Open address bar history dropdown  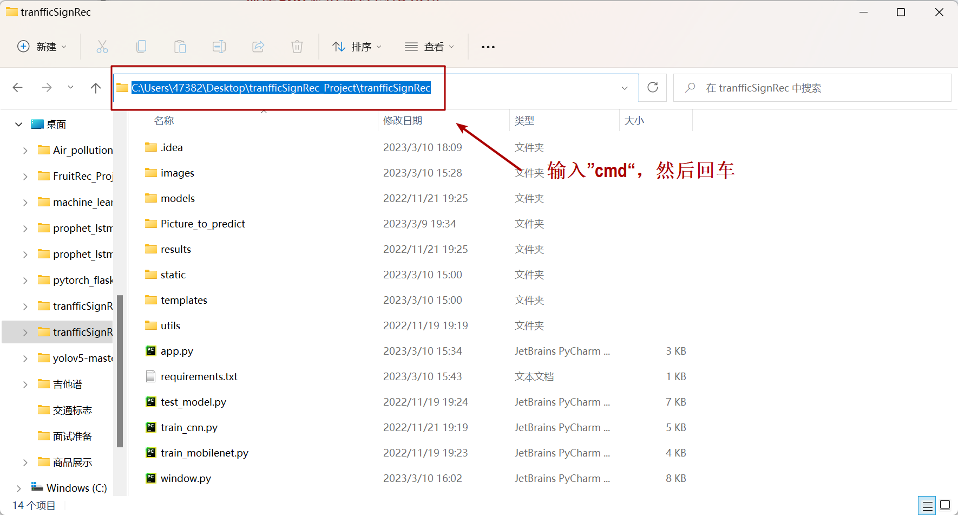tap(625, 88)
